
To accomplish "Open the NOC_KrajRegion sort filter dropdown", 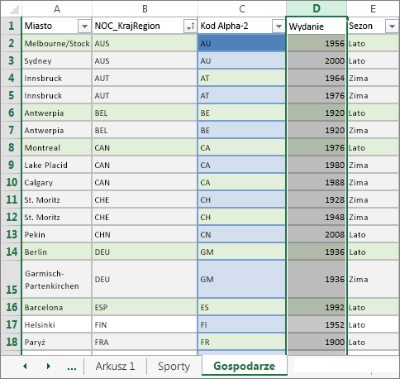I will click(190, 26).
